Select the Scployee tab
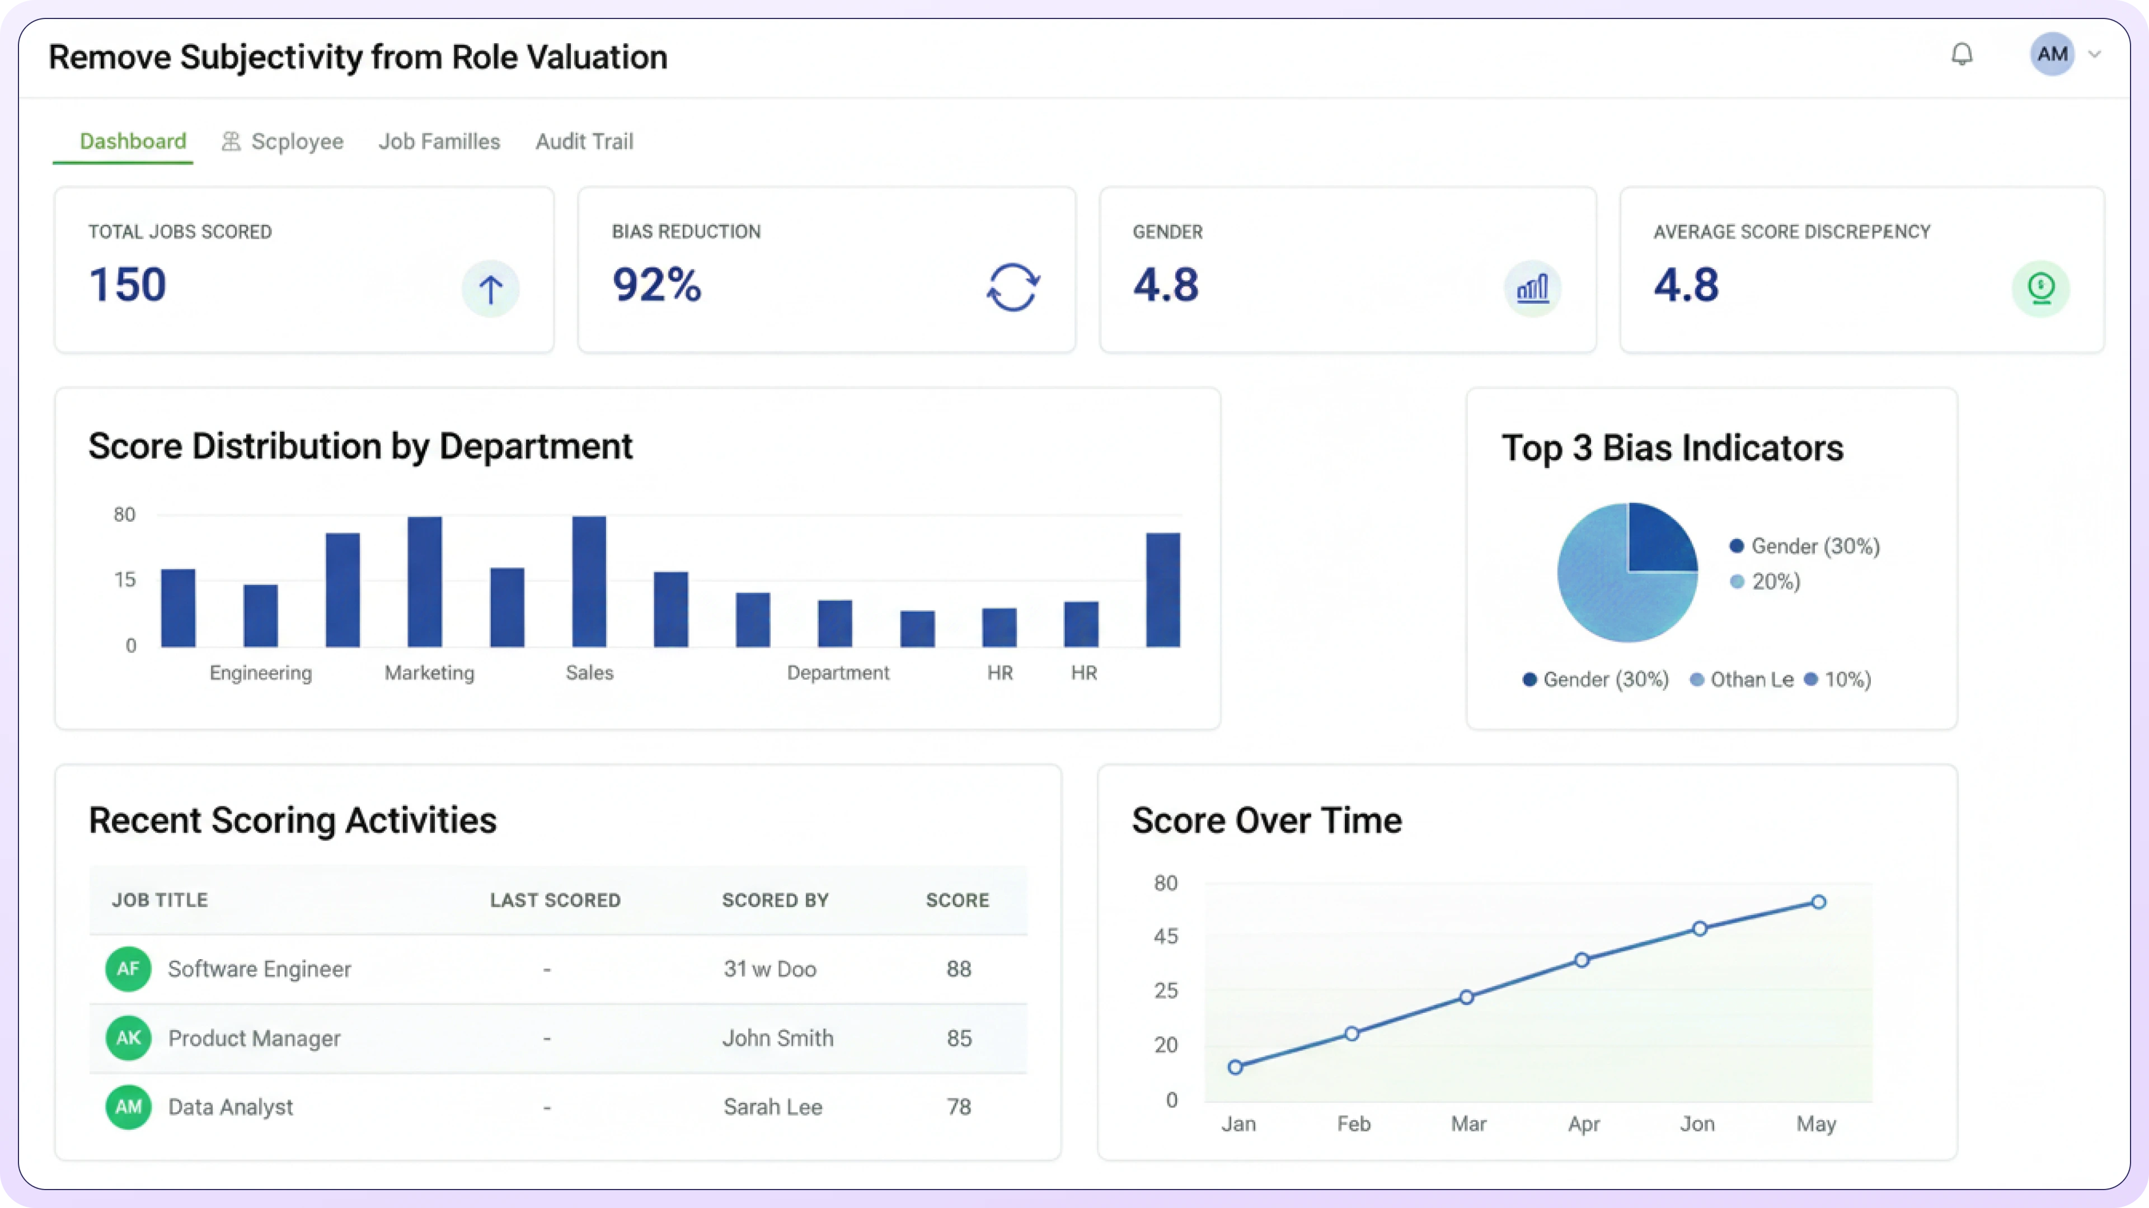The width and height of the screenshot is (2149, 1208). click(283, 141)
